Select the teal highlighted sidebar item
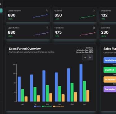Image resolution: width=116 pixels, height=114 pixels. [1, 11]
